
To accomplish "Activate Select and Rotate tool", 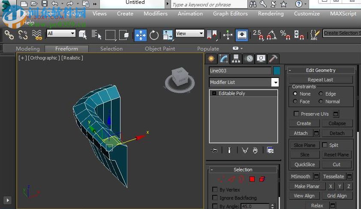I will click(x=154, y=35).
